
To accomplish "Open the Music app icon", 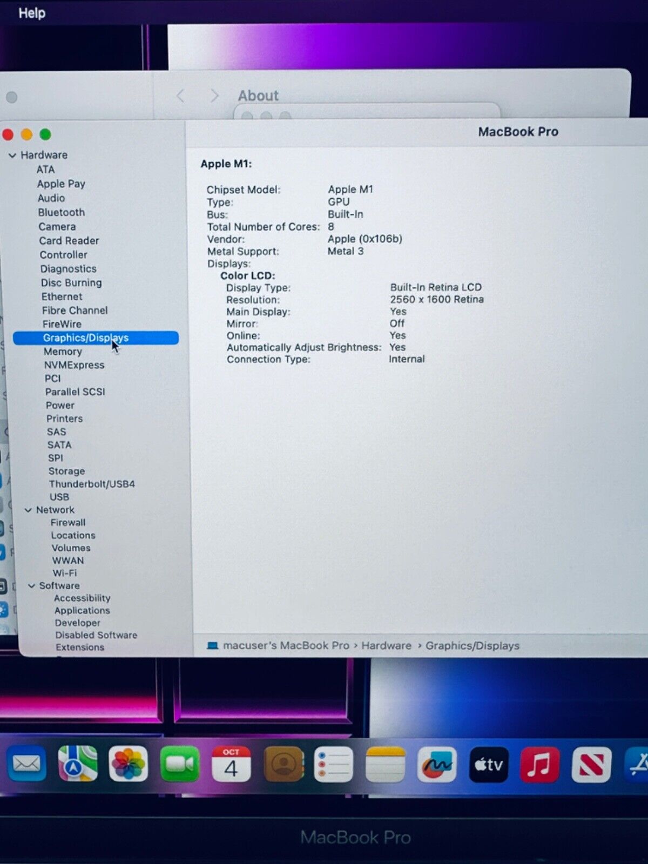I will coord(539,765).
